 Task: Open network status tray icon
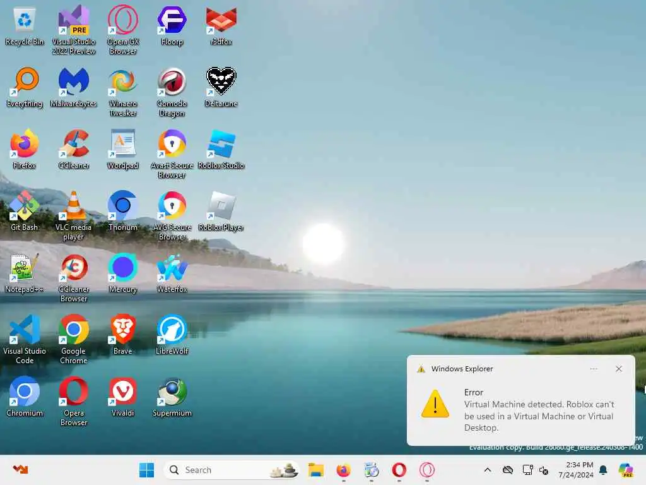click(527, 470)
